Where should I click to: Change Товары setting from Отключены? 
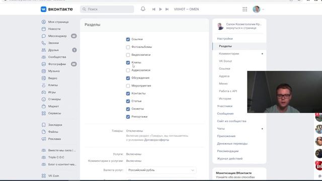coord(134,131)
